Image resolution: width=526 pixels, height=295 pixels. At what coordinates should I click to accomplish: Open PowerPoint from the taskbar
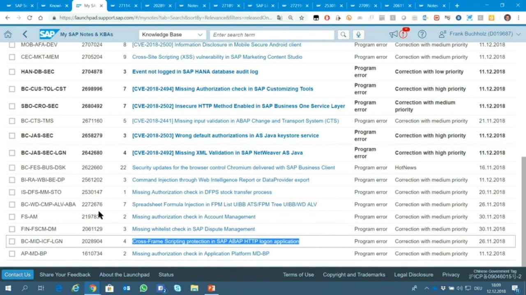[211, 288]
